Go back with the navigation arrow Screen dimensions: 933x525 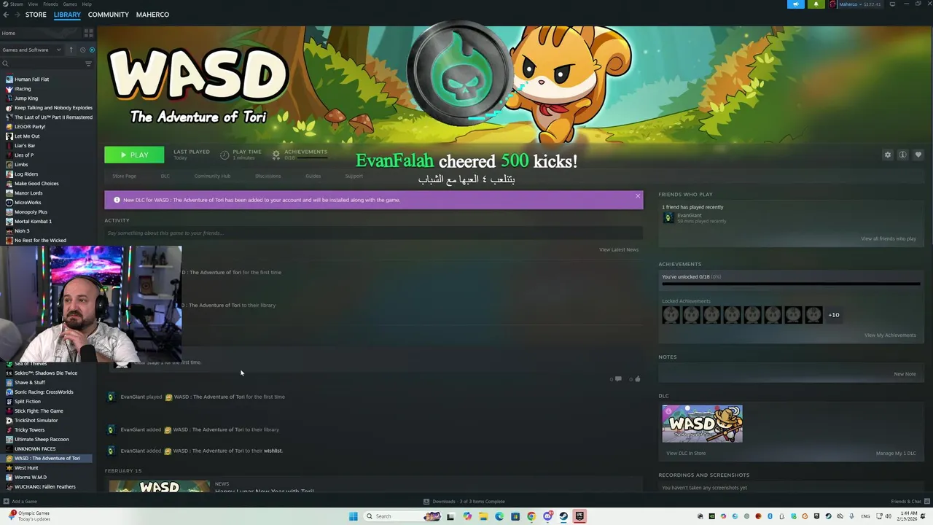pos(6,15)
